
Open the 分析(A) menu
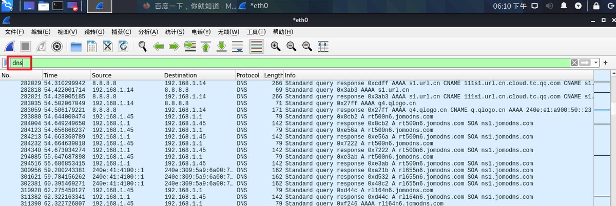(x=148, y=32)
